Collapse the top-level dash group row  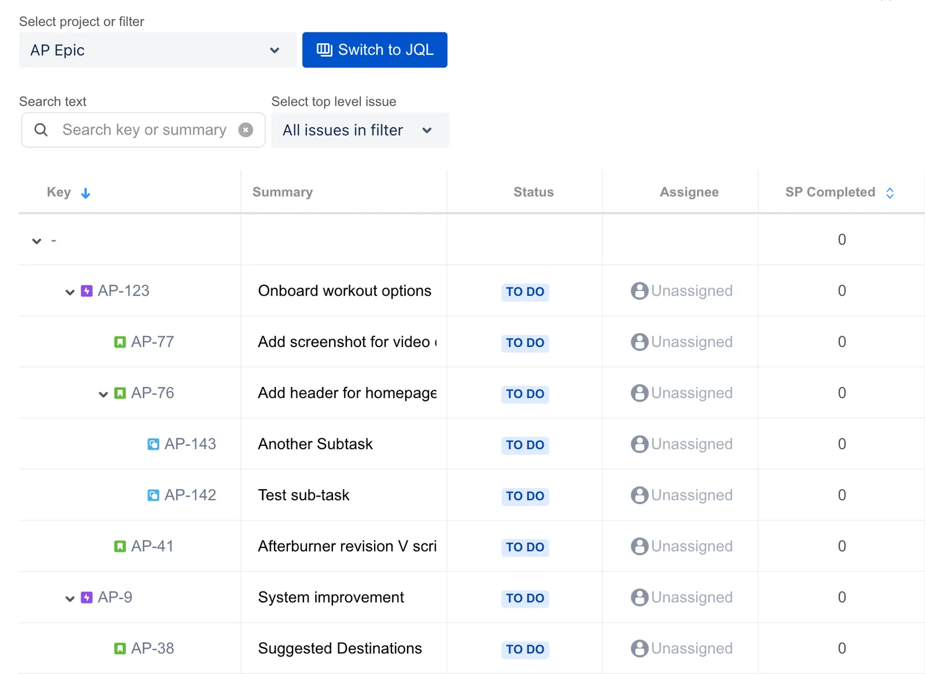[37, 241]
